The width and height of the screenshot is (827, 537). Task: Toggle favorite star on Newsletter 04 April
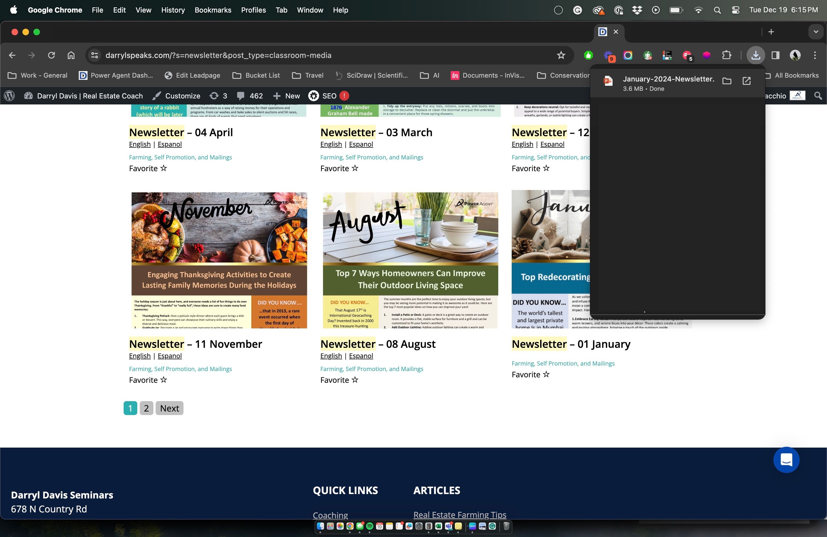(x=163, y=168)
